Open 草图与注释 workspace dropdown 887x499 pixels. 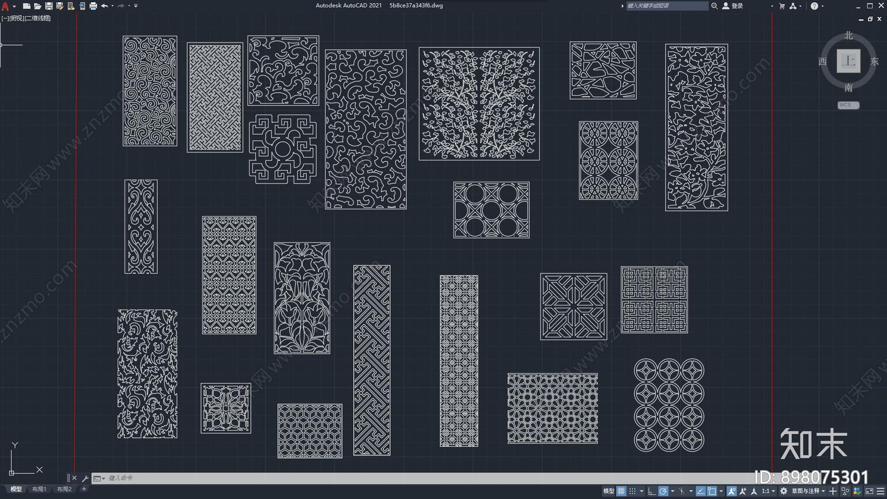(x=808, y=491)
